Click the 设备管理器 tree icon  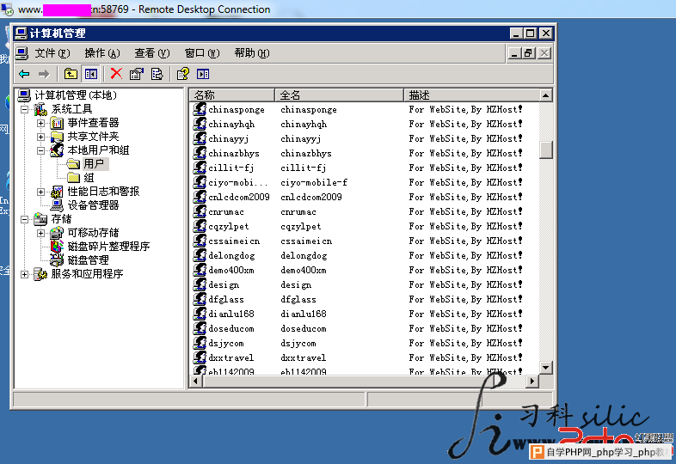(57, 205)
